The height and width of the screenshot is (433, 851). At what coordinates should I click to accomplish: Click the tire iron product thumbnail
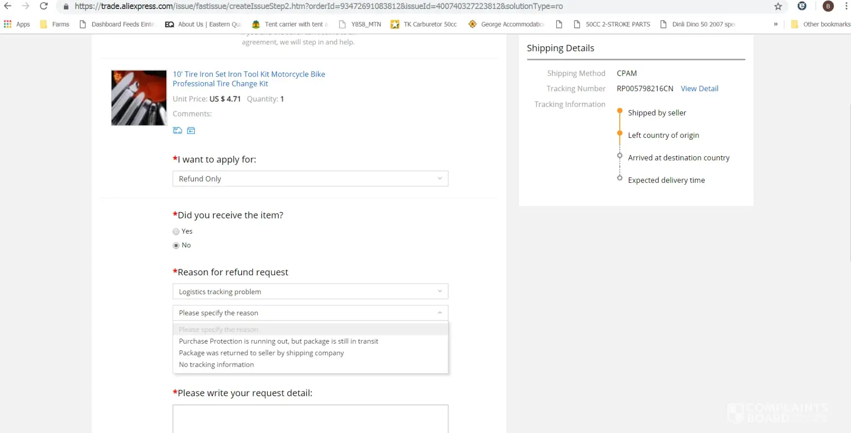(x=139, y=98)
